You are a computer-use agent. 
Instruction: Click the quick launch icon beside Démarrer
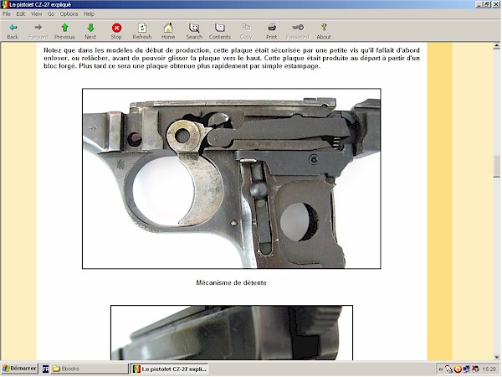click(x=45, y=369)
